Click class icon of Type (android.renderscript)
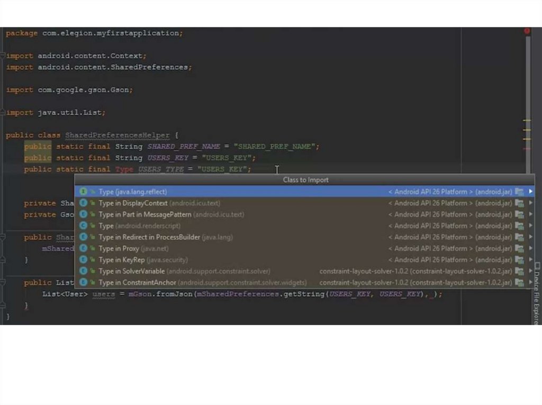The width and height of the screenshot is (542, 405). [83, 225]
